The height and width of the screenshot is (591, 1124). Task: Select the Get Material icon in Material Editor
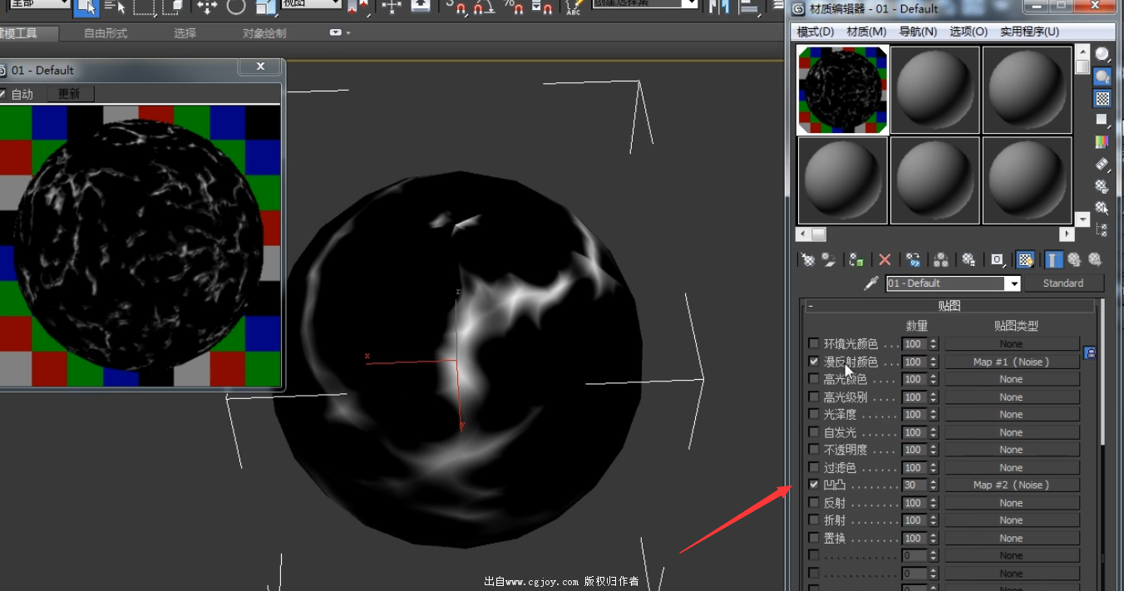click(x=807, y=260)
